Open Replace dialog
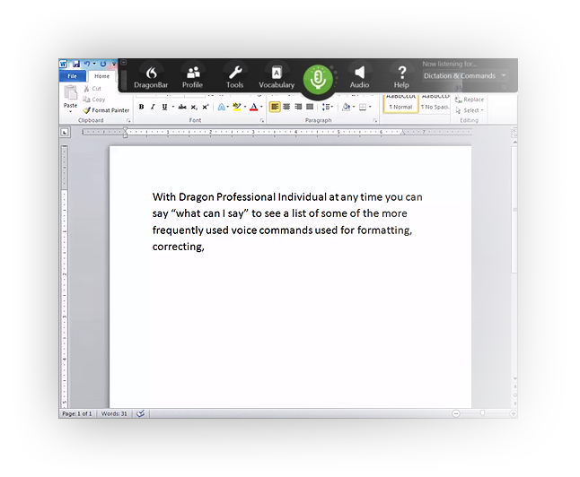This screenshot has width=580, height=477. [469, 100]
